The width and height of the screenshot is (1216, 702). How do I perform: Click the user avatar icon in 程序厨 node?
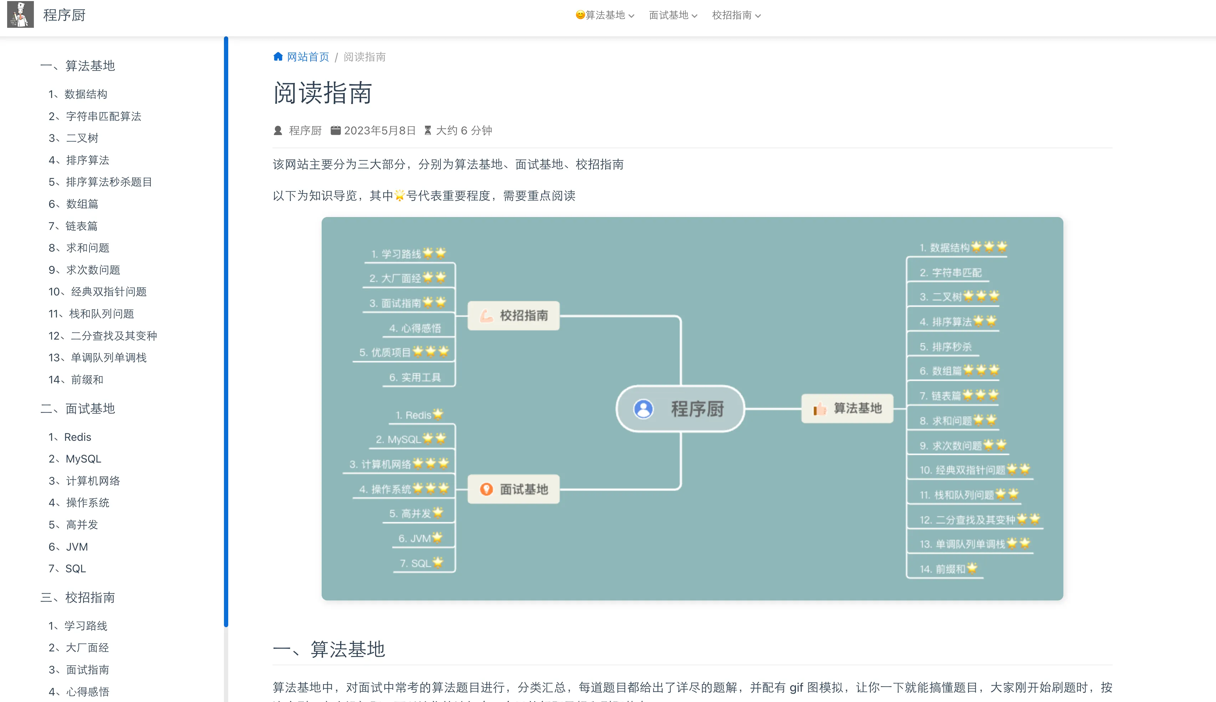pyautogui.click(x=643, y=409)
